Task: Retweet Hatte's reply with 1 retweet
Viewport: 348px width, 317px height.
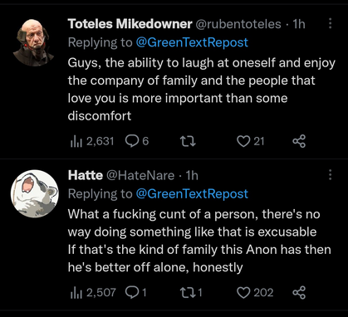Action: tap(191, 293)
